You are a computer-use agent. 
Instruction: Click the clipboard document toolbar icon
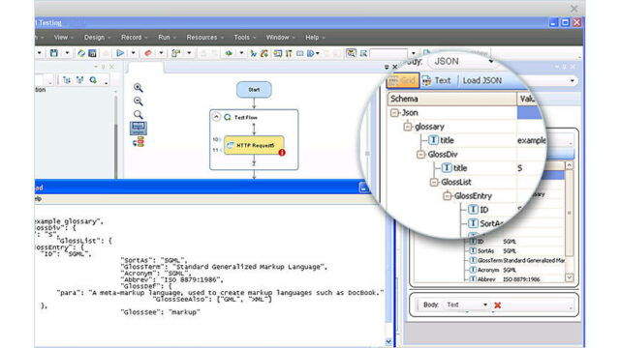pyautogui.click(x=175, y=53)
